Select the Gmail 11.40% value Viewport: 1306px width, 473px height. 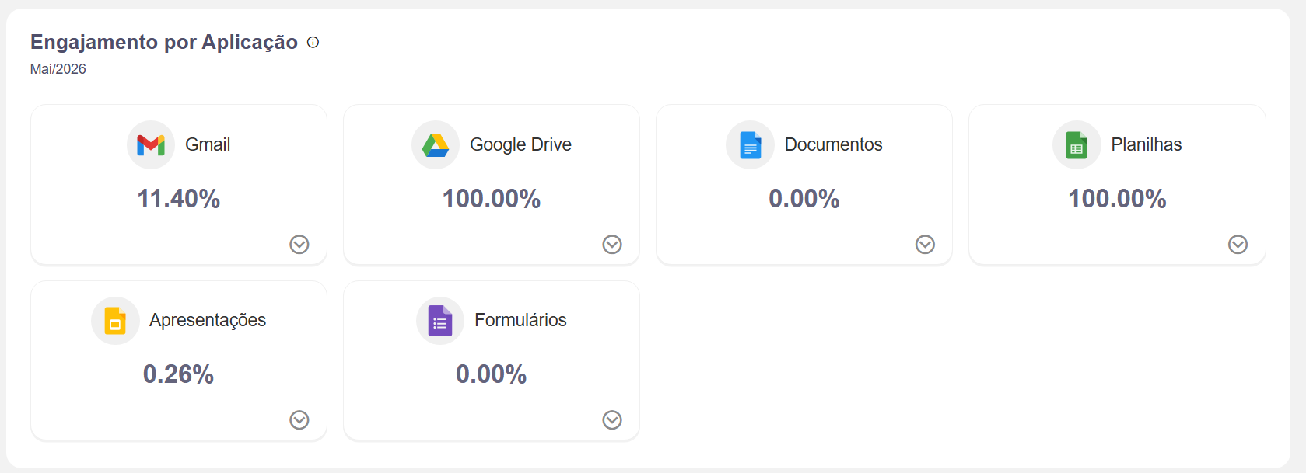[x=179, y=199]
